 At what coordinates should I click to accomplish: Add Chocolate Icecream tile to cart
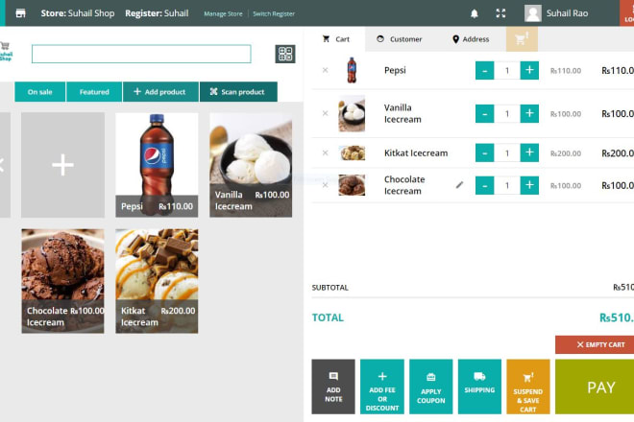click(62, 281)
